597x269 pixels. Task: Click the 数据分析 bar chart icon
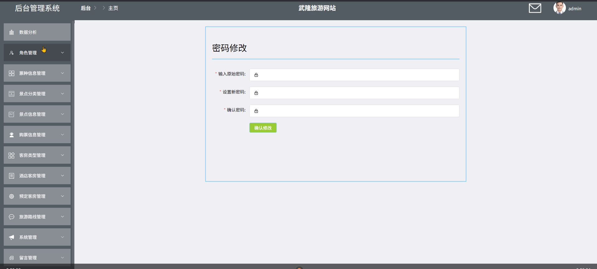pyautogui.click(x=12, y=32)
